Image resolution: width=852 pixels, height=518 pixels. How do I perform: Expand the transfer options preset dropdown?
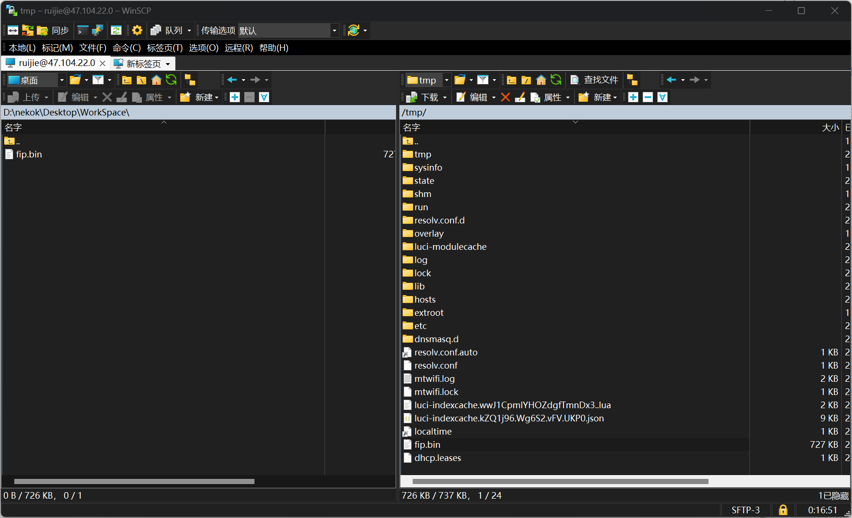pos(334,31)
